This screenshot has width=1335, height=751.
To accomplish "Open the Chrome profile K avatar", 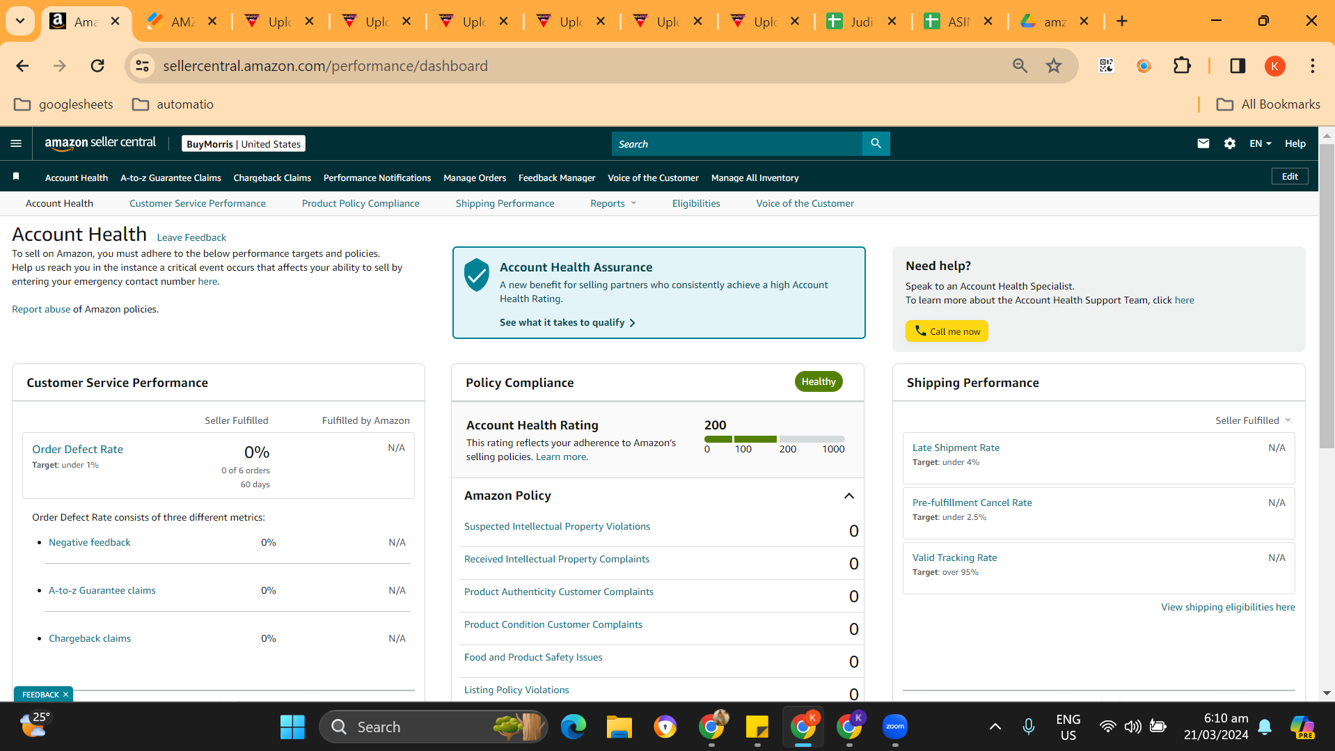I will [1274, 66].
